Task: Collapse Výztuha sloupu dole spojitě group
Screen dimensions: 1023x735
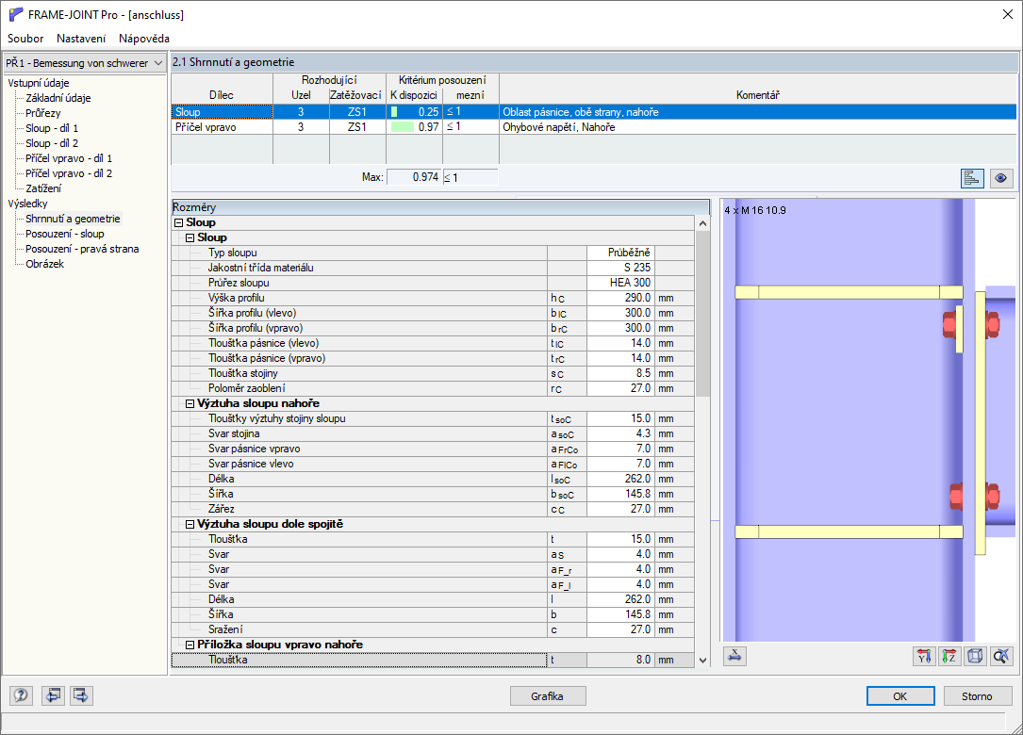Action: (x=190, y=524)
